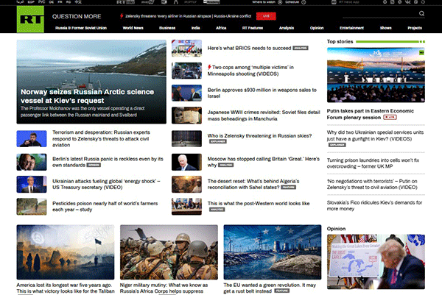Open Entertainment section
This screenshot has width=442, height=295.
351,28
